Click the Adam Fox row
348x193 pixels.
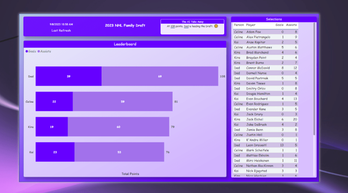tap(266, 32)
